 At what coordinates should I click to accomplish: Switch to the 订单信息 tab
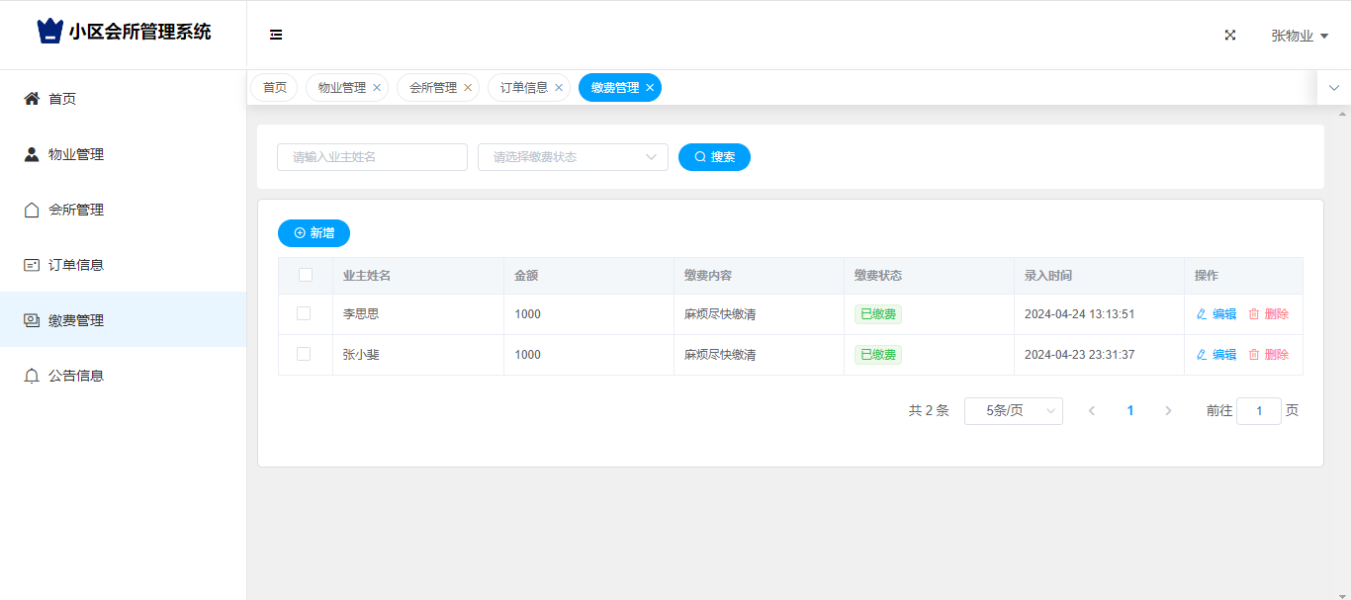[x=523, y=88]
